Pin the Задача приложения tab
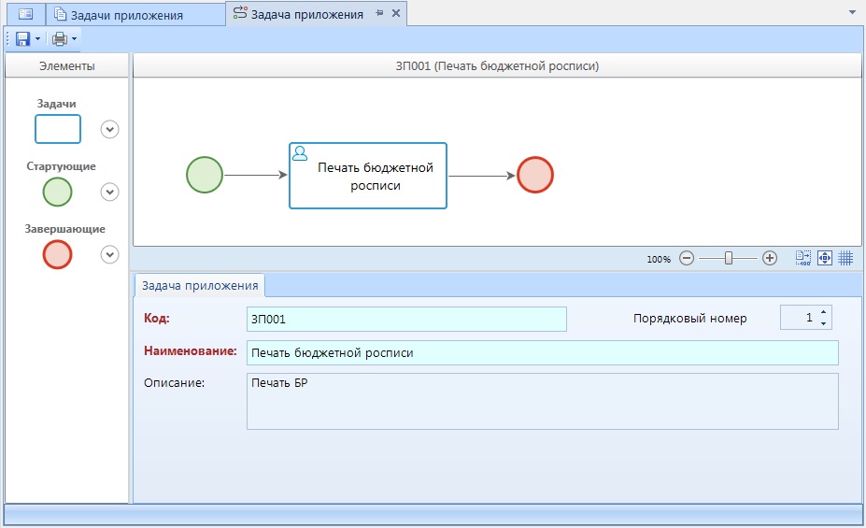This screenshot has height=528, width=866. click(x=379, y=14)
